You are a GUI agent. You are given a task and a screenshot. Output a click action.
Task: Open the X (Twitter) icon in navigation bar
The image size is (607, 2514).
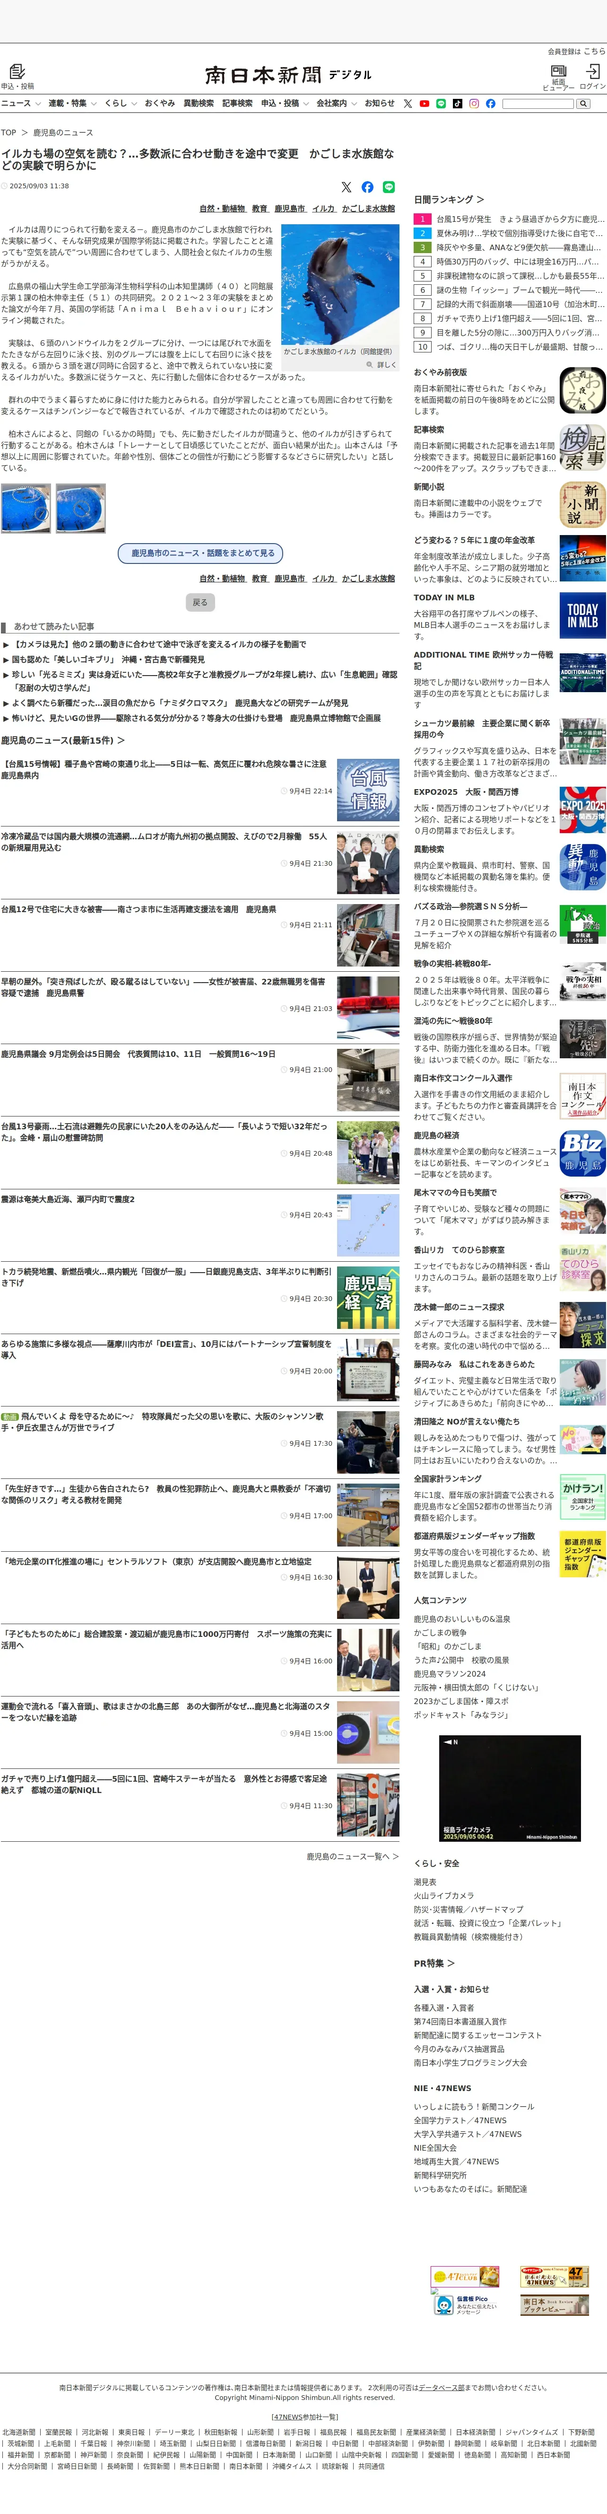408,104
